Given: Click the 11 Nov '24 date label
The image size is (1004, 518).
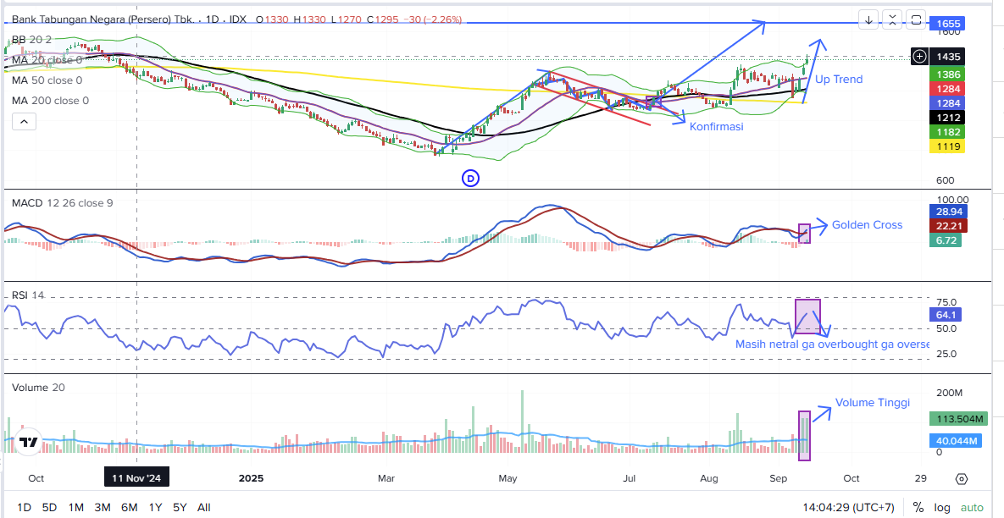Looking at the screenshot, I should 137,478.
